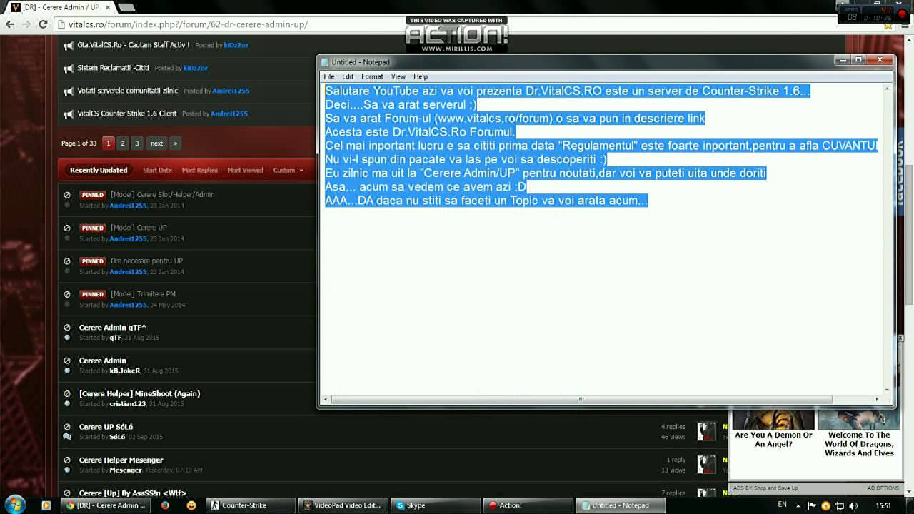Open 'Votati serverele comunitatii zilnic' announcement
The width and height of the screenshot is (914, 514).
pos(128,91)
